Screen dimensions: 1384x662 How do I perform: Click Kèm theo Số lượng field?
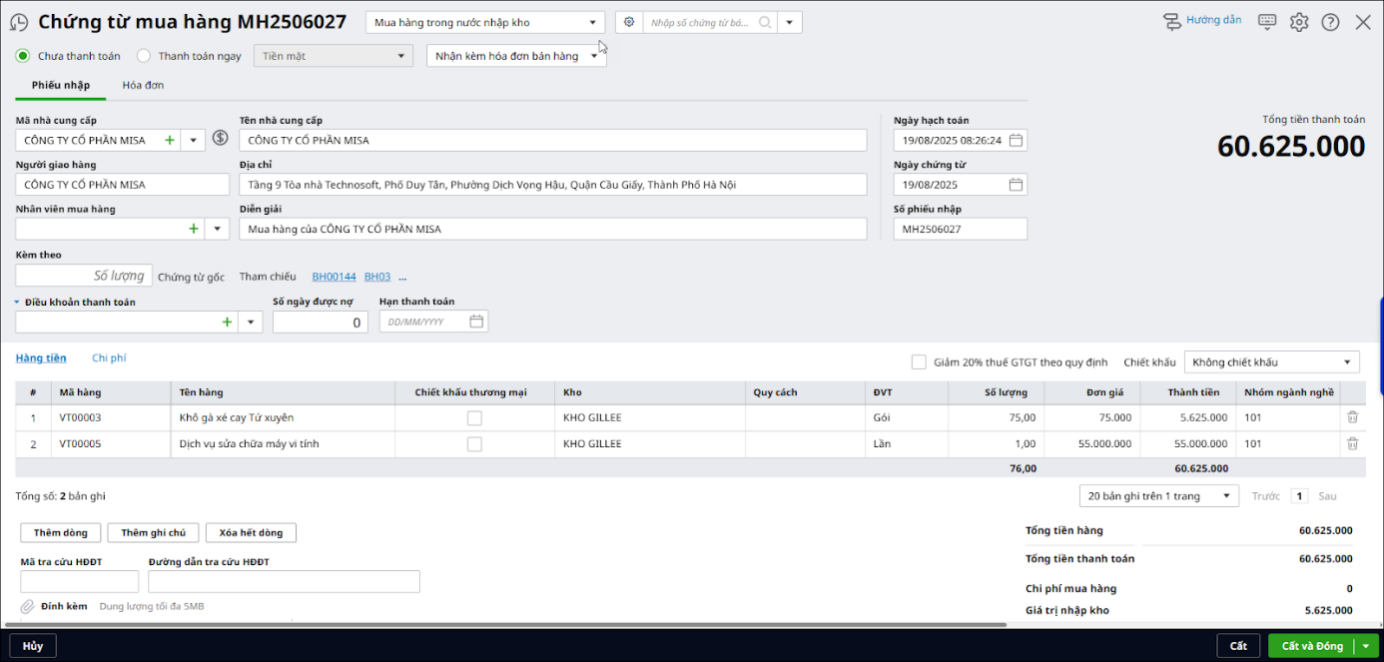tap(85, 276)
